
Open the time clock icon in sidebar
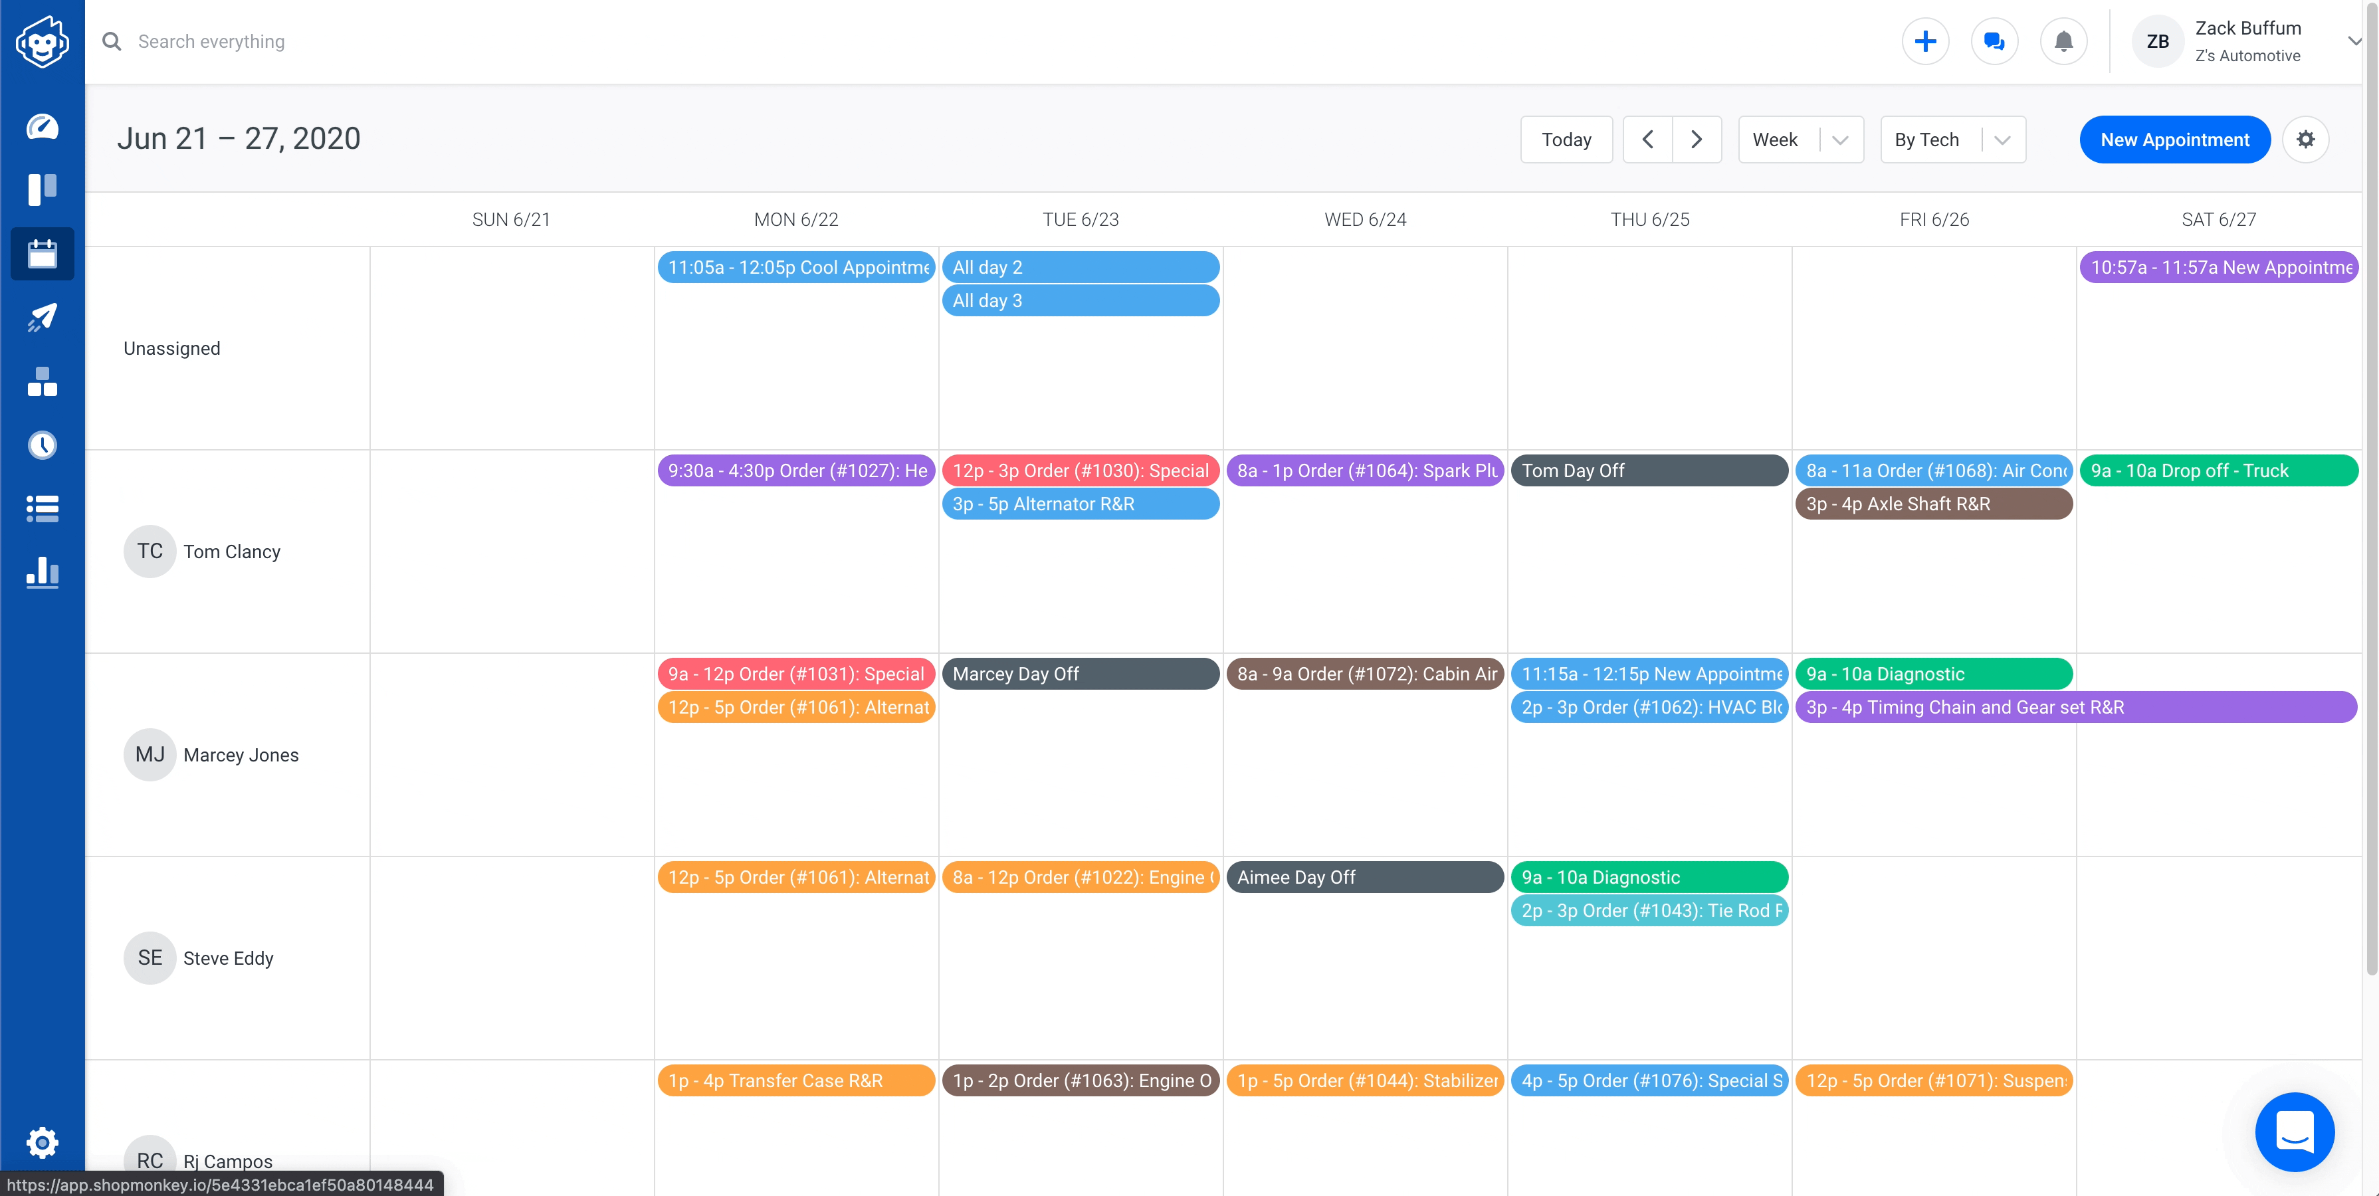pyautogui.click(x=42, y=445)
